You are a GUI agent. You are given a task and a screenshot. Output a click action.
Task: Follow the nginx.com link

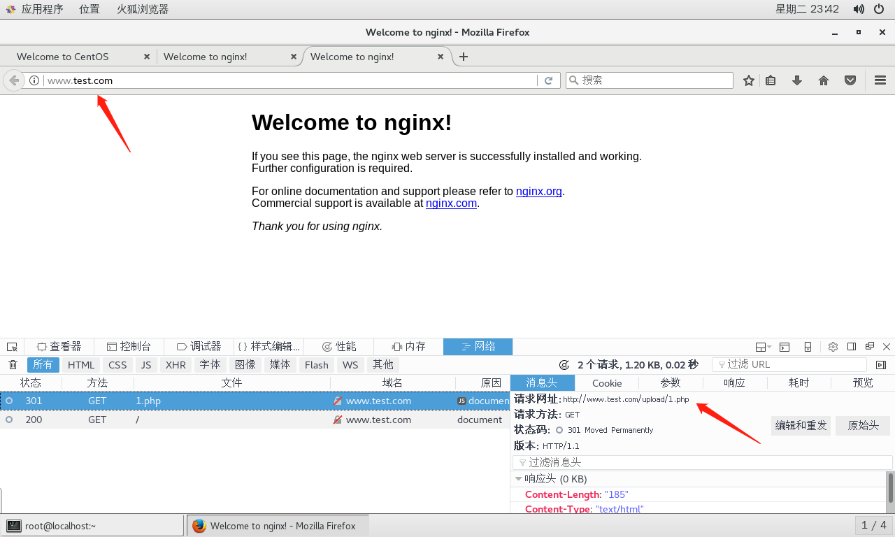tap(451, 203)
